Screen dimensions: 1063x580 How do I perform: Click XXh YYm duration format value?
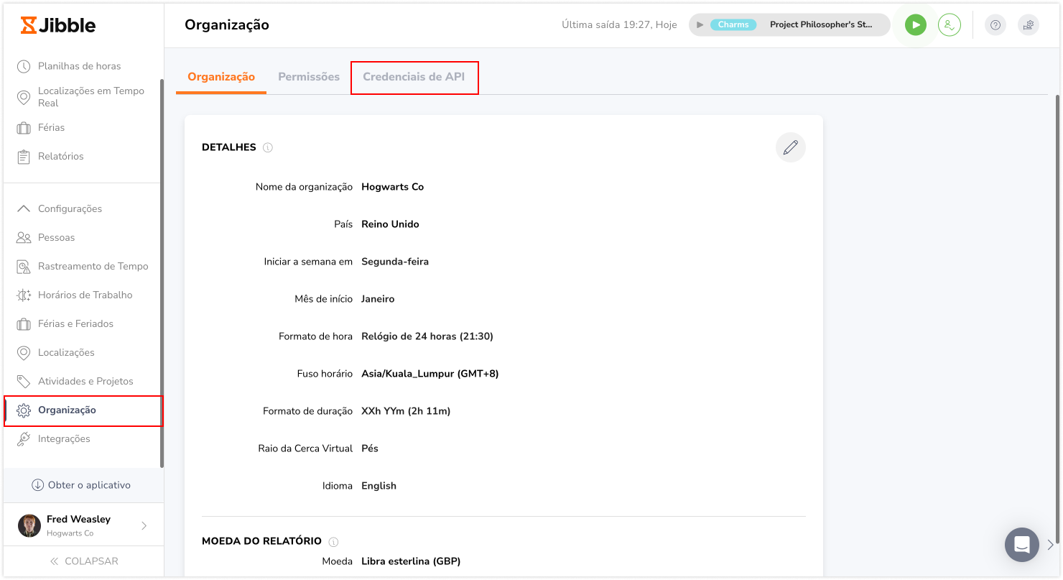point(406,411)
